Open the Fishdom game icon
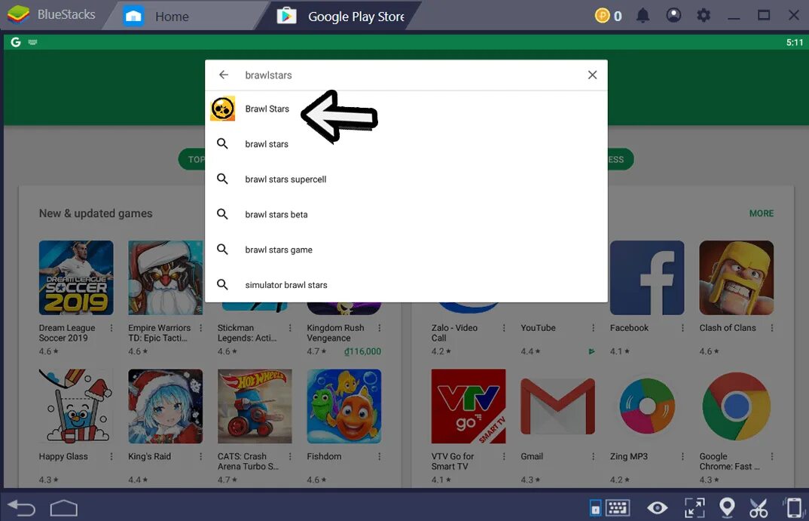Viewport: 809px width, 521px height. point(344,406)
